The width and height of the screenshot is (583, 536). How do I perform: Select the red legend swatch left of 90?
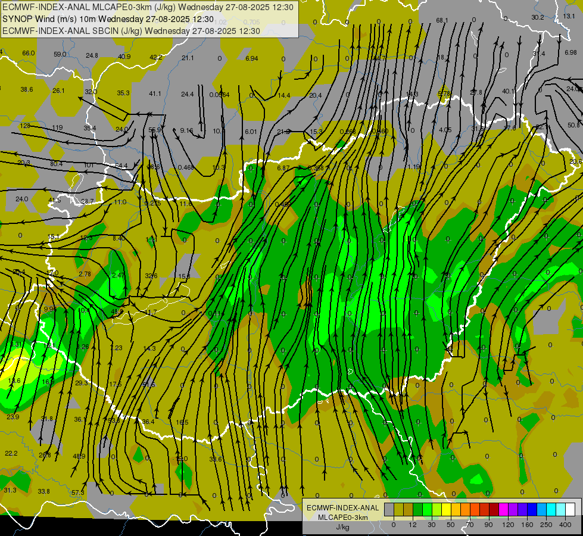pyautogui.click(x=485, y=509)
